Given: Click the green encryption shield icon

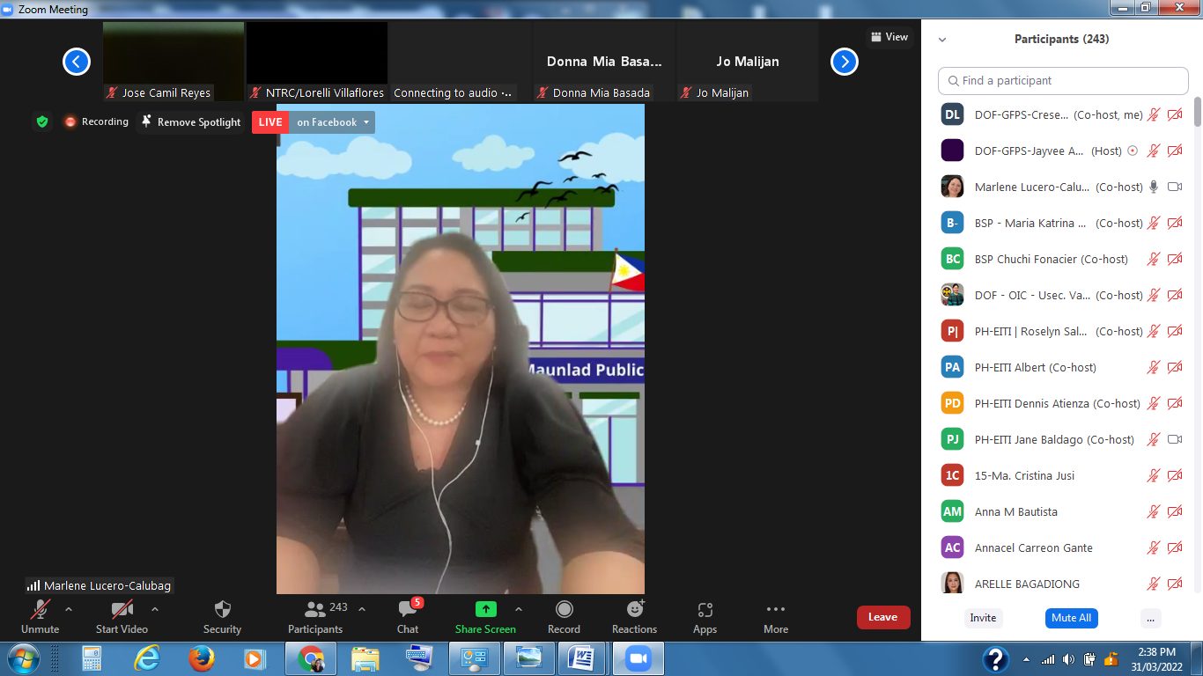Looking at the screenshot, I should (x=42, y=121).
